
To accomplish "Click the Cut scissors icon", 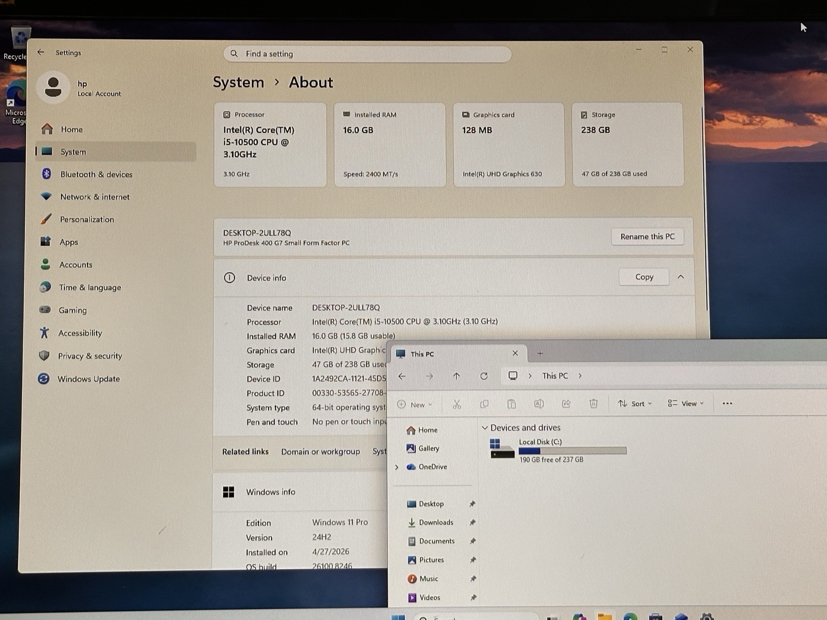I will click(x=457, y=404).
